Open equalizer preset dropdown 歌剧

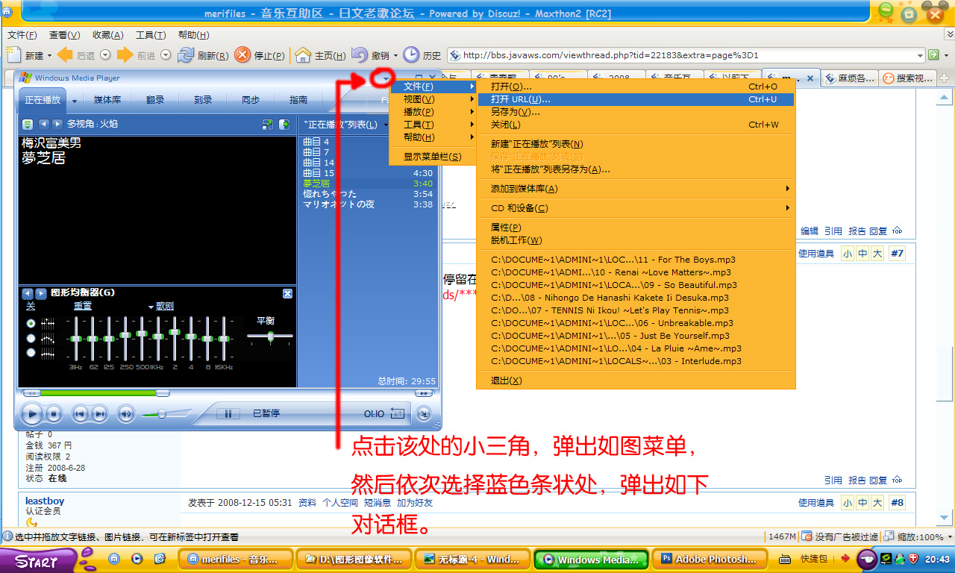tap(160, 306)
